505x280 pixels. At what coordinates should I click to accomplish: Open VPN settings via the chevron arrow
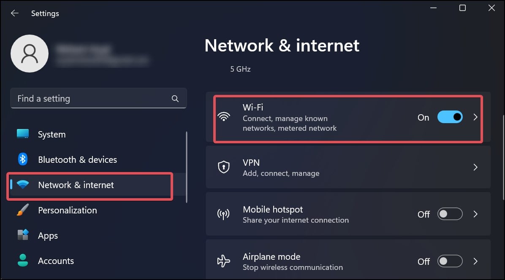click(475, 167)
